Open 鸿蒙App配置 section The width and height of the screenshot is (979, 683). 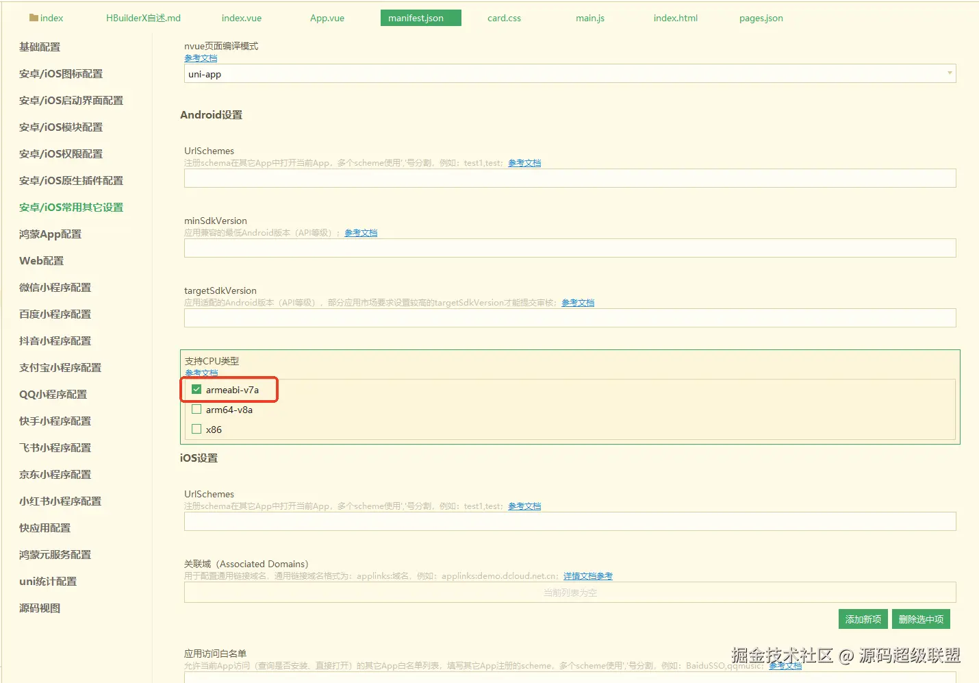click(50, 234)
